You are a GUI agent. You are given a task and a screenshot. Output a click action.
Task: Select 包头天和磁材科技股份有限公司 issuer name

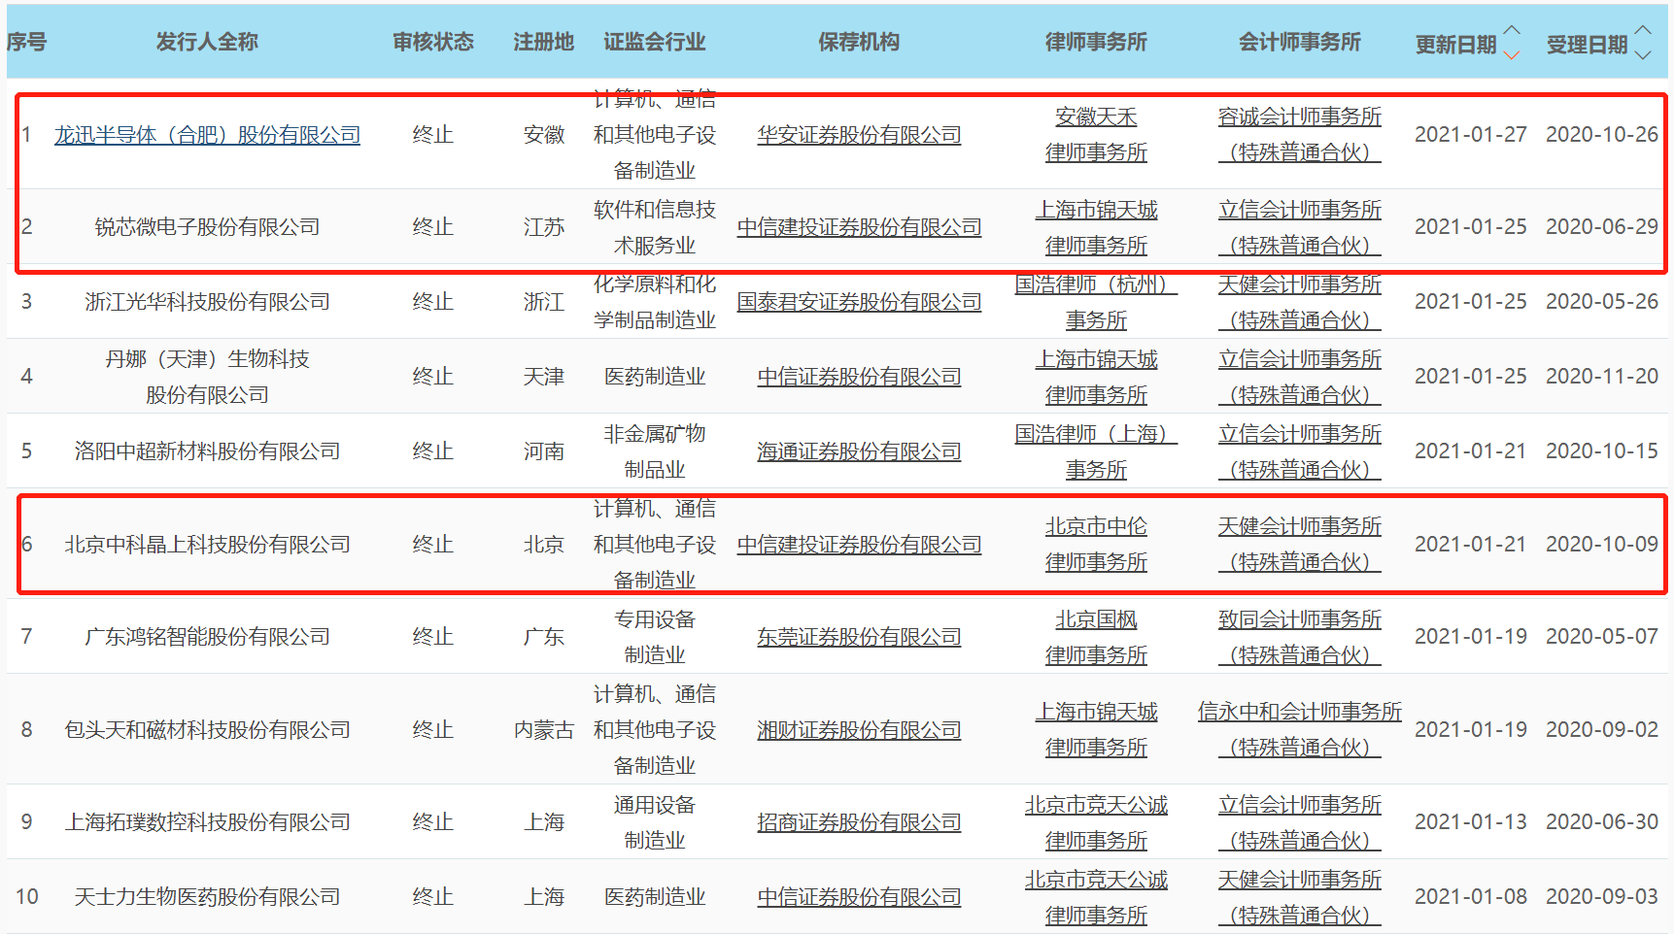coord(207,730)
